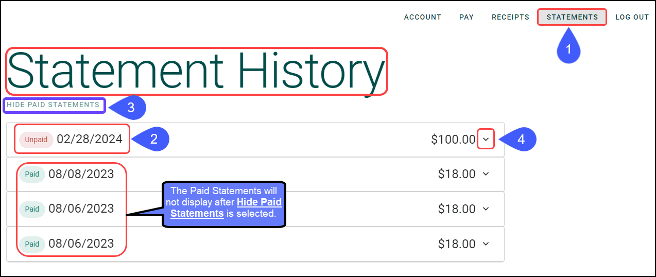
Task: Open the ACCOUNT menu item
Action: pyautogui.click(x=422, y=17)
